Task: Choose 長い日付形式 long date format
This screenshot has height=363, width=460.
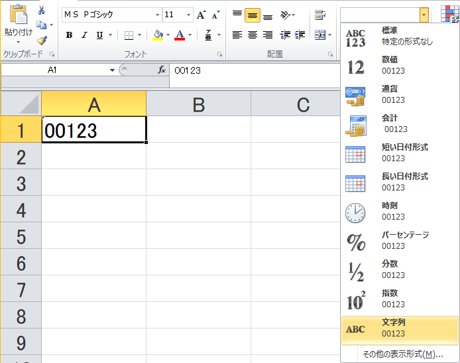Action: 400,182
